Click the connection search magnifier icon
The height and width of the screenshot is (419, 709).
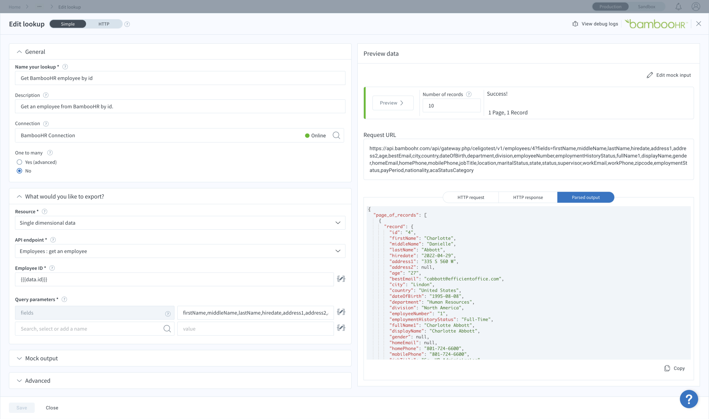click(336, 135)
